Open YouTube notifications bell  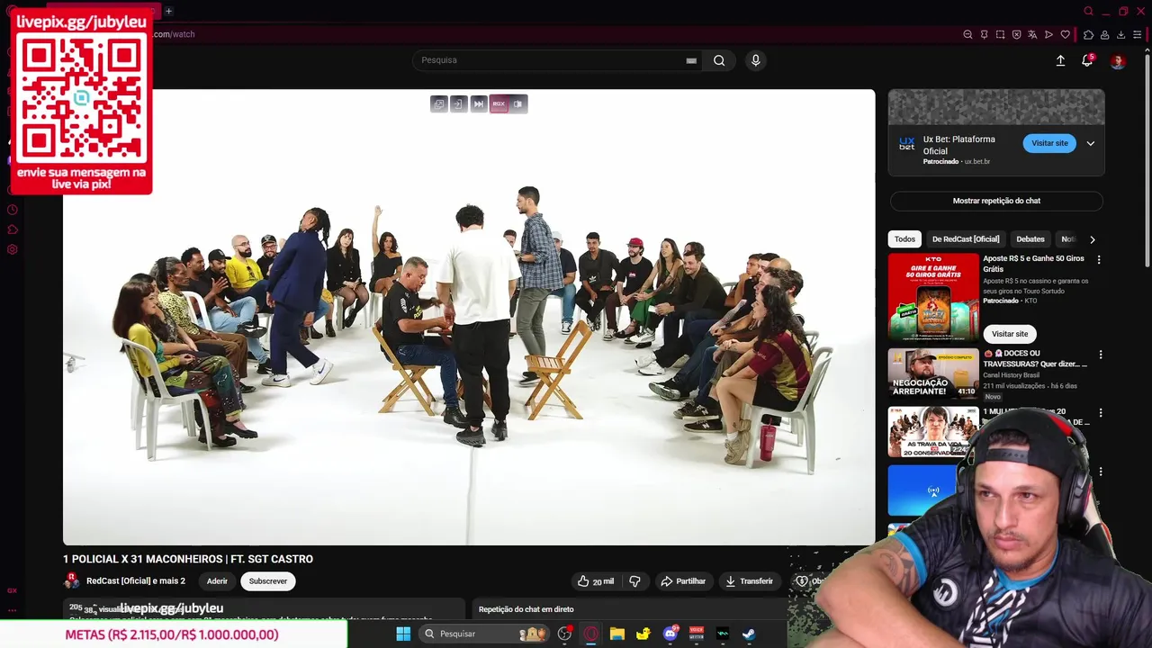[x=1087, y=60]
